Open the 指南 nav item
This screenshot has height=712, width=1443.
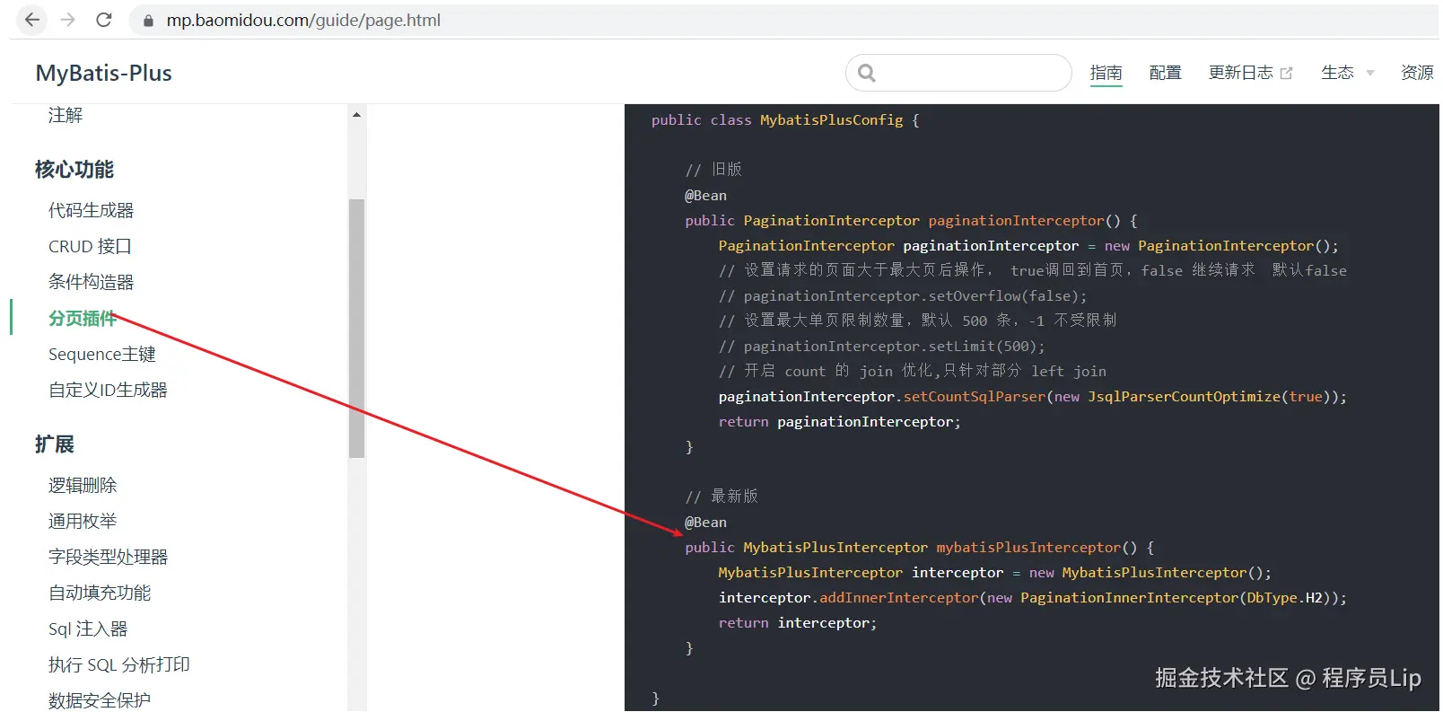(1106, 73)
